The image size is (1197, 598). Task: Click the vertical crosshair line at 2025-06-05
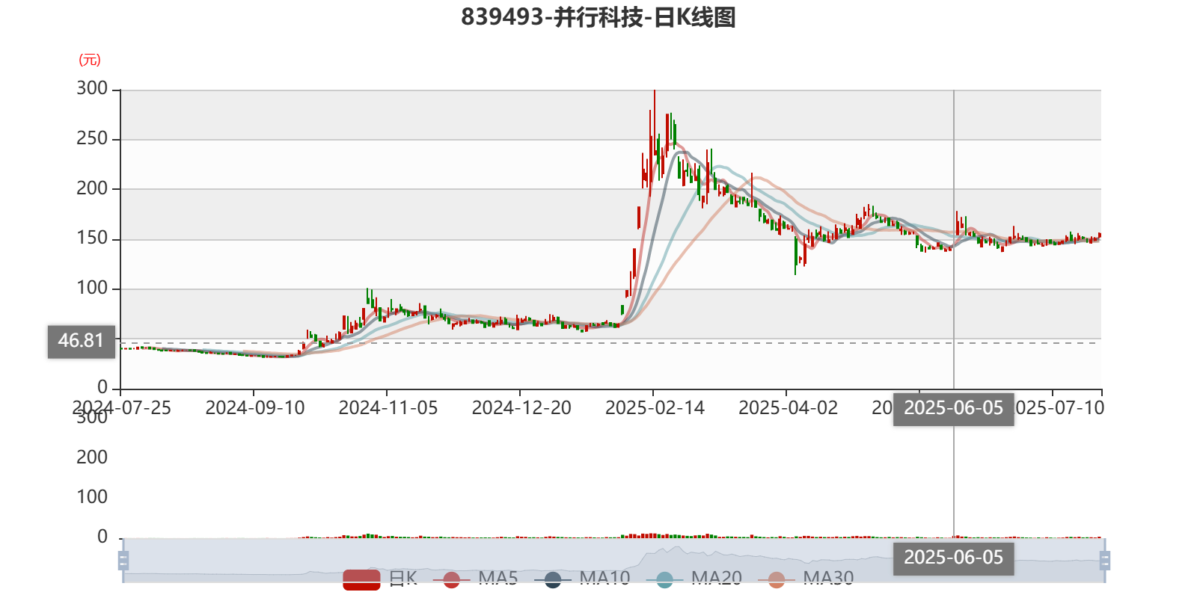[x=953, y=239]
